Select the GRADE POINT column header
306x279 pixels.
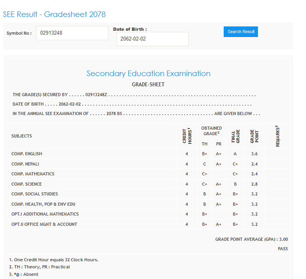(x=254, y=136)
